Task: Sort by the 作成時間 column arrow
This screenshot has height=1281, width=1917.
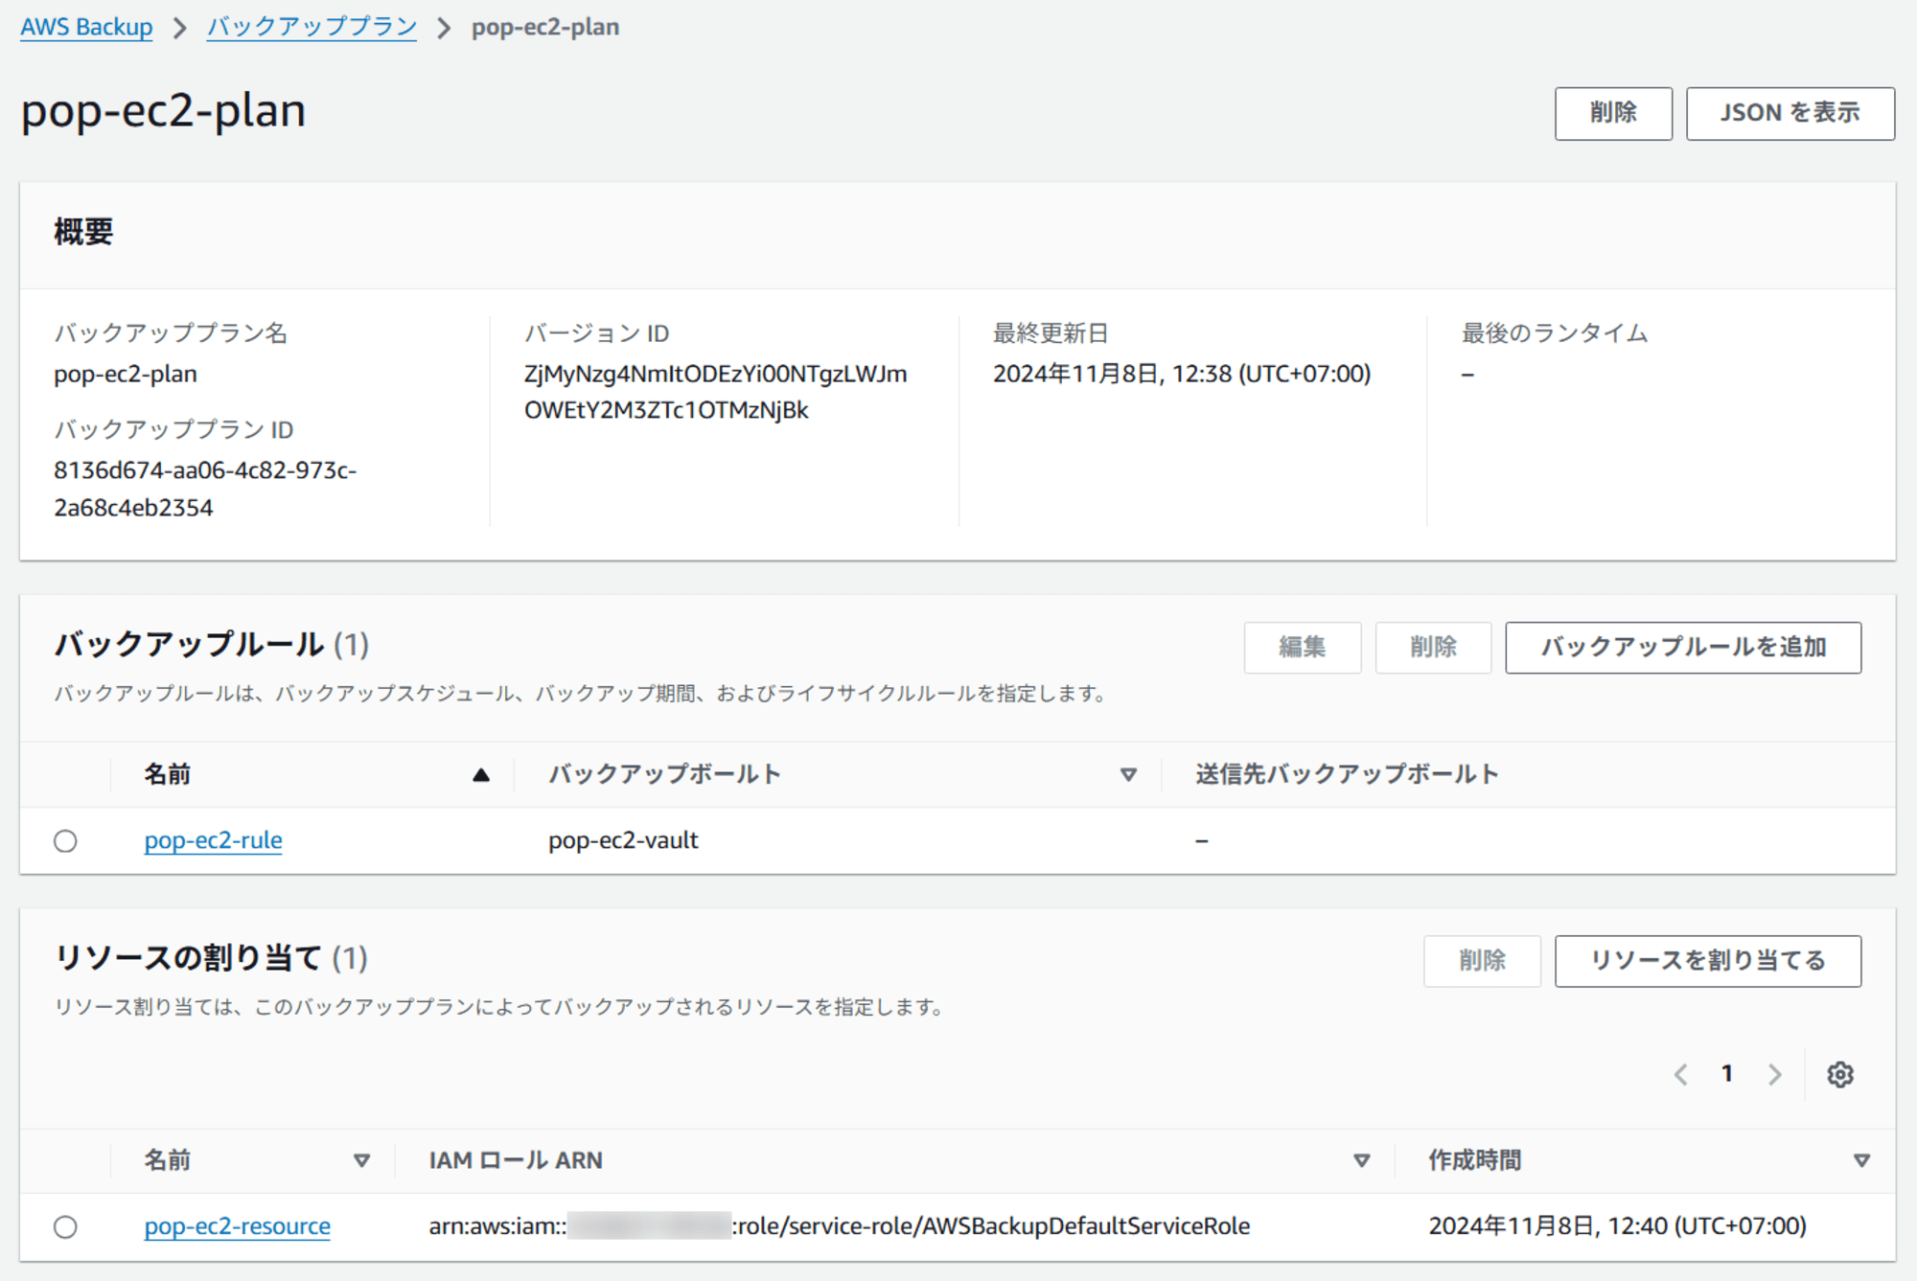Action: click(x=1861, y=1161)
